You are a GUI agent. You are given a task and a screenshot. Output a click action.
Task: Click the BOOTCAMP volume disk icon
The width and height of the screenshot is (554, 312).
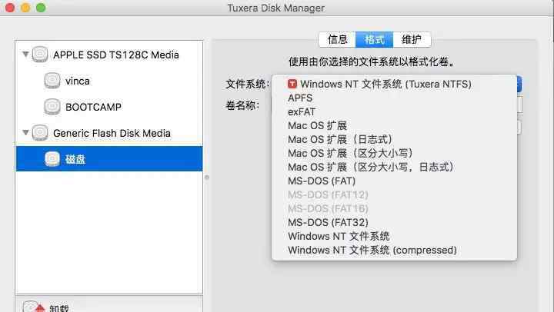52,106
